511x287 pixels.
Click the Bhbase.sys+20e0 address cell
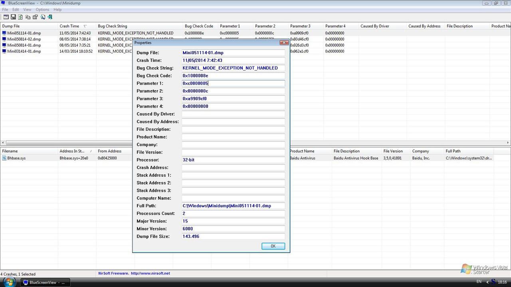pyautogui.click(x=74, y=158)
